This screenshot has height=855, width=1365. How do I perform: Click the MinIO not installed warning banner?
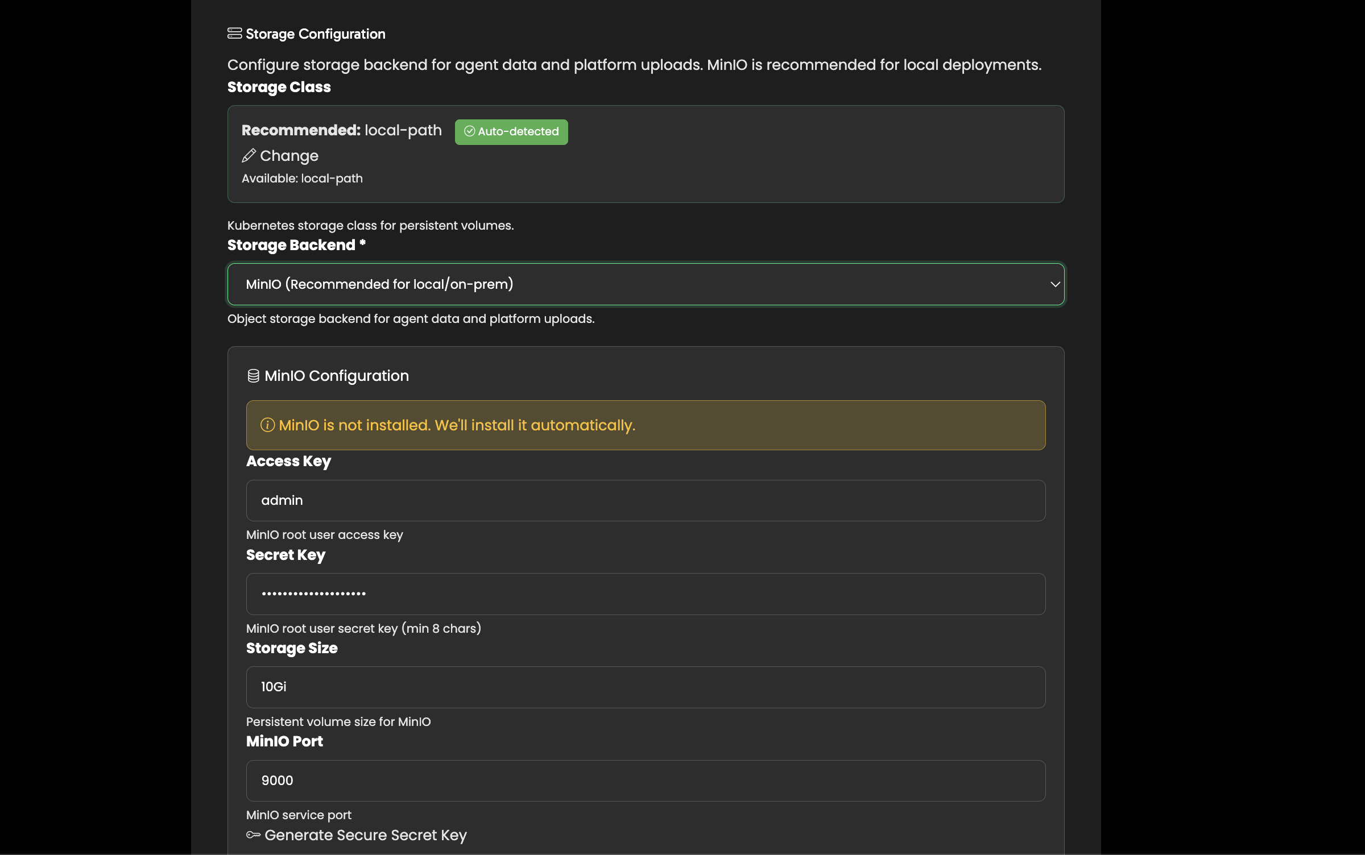[646, 425]
